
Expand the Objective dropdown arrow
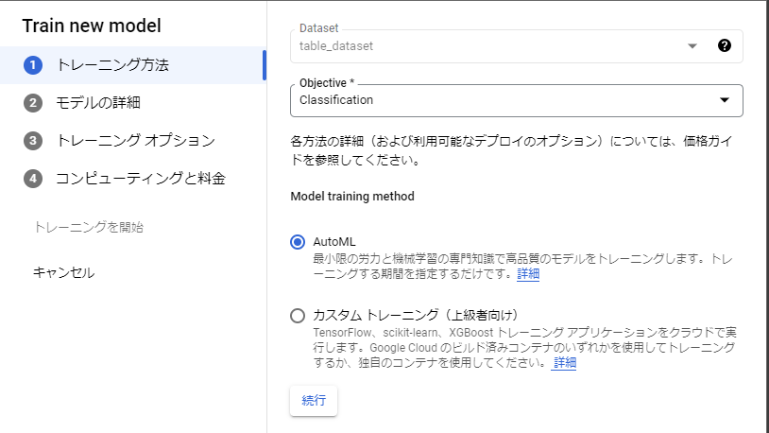tap(725, 100)
